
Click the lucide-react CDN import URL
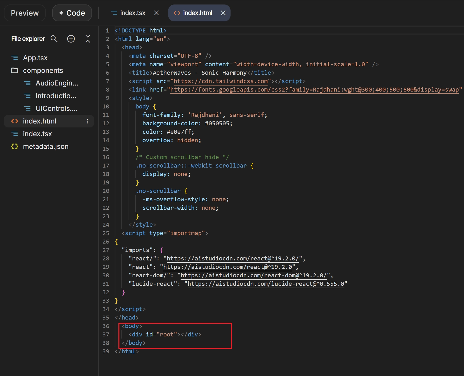pyautogui.click(x=266, y=284)
